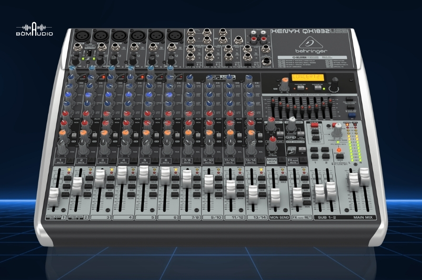The width and height of the screenshot is (422, 280).
Task: Solo the MON SEND strip
Action: 283,178
